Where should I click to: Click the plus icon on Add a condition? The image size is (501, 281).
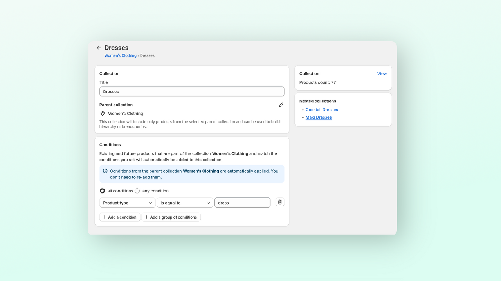pyautogui.click(x=105, y=217)
